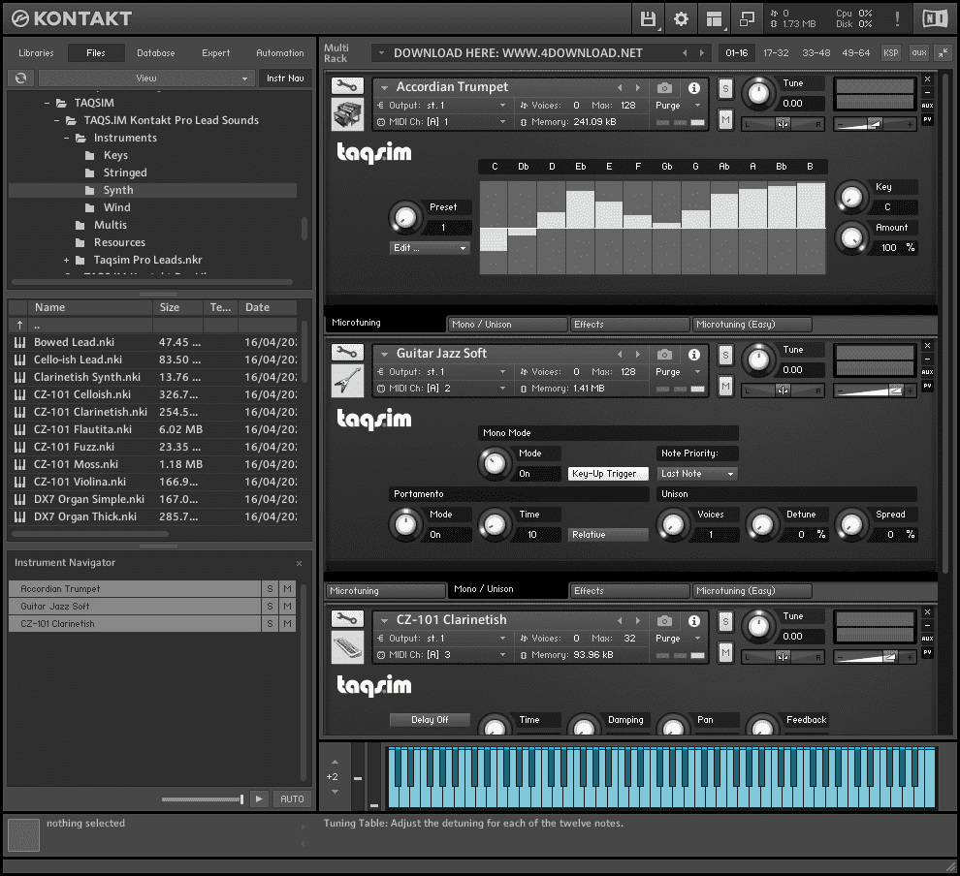
Task: Click the preview play button in browser
Action: pyautogui.click(x=259, y=798)
